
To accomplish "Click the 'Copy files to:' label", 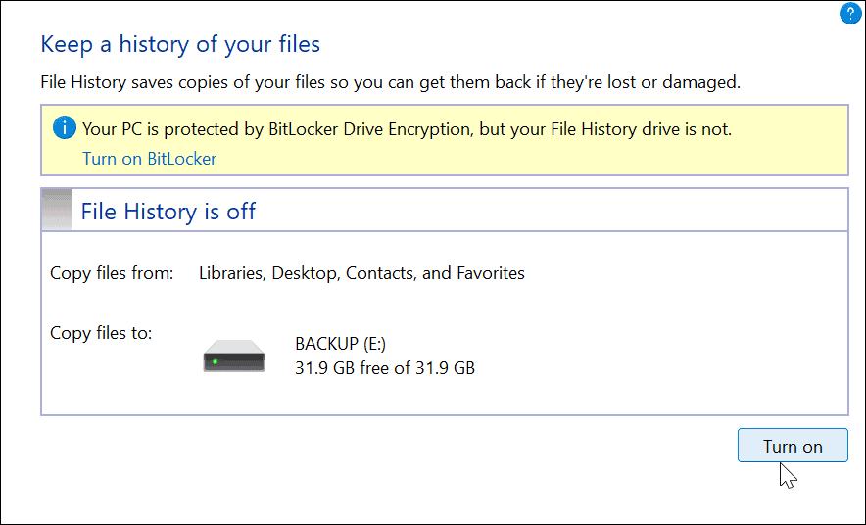I will tap(101, 333).
